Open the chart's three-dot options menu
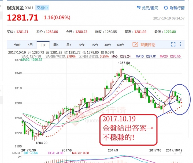Viewport: 193px width, 163px height. (180, 44)
